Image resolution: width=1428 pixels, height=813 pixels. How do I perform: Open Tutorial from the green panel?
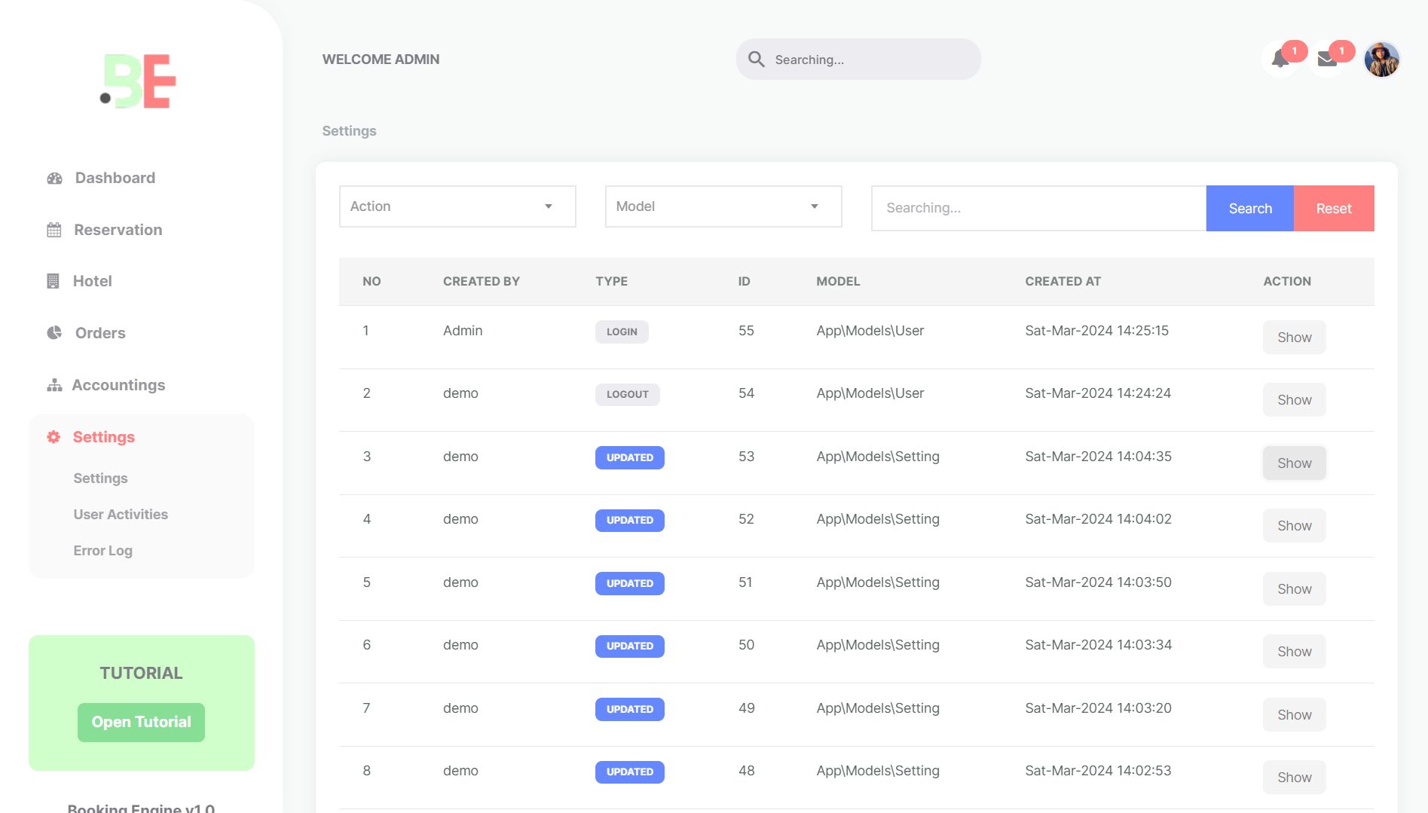click(140, 722)
